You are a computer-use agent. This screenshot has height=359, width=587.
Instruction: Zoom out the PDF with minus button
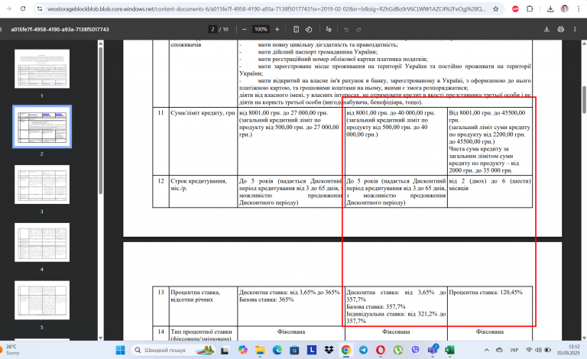[x=244, y=29]
